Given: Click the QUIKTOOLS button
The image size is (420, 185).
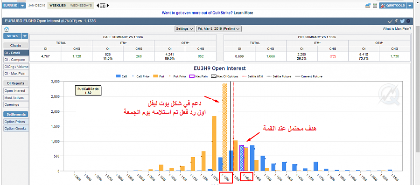Looking at the screenshot, I should [x=392, y=5].
